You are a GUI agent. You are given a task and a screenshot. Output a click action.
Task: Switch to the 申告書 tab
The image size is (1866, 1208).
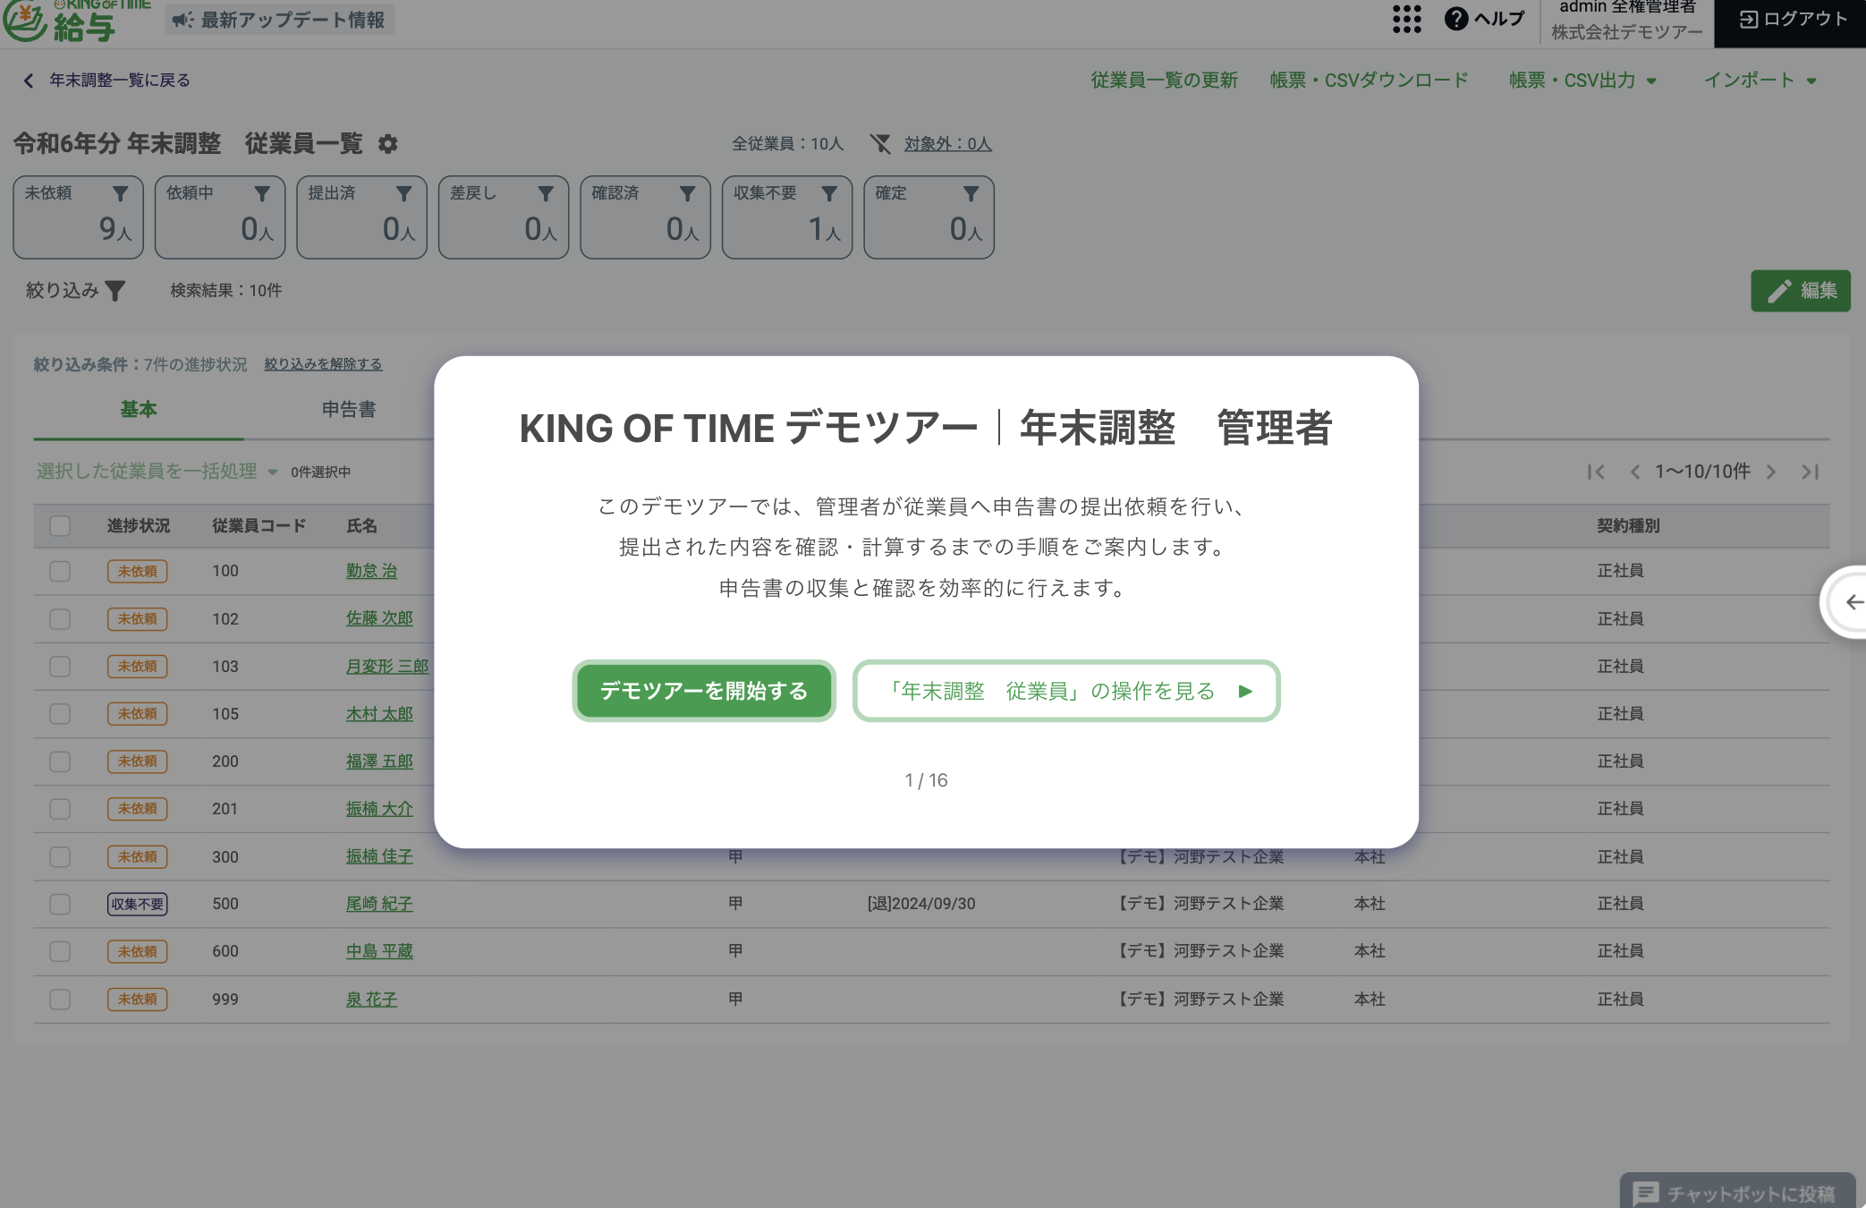[x=349, y=410]
